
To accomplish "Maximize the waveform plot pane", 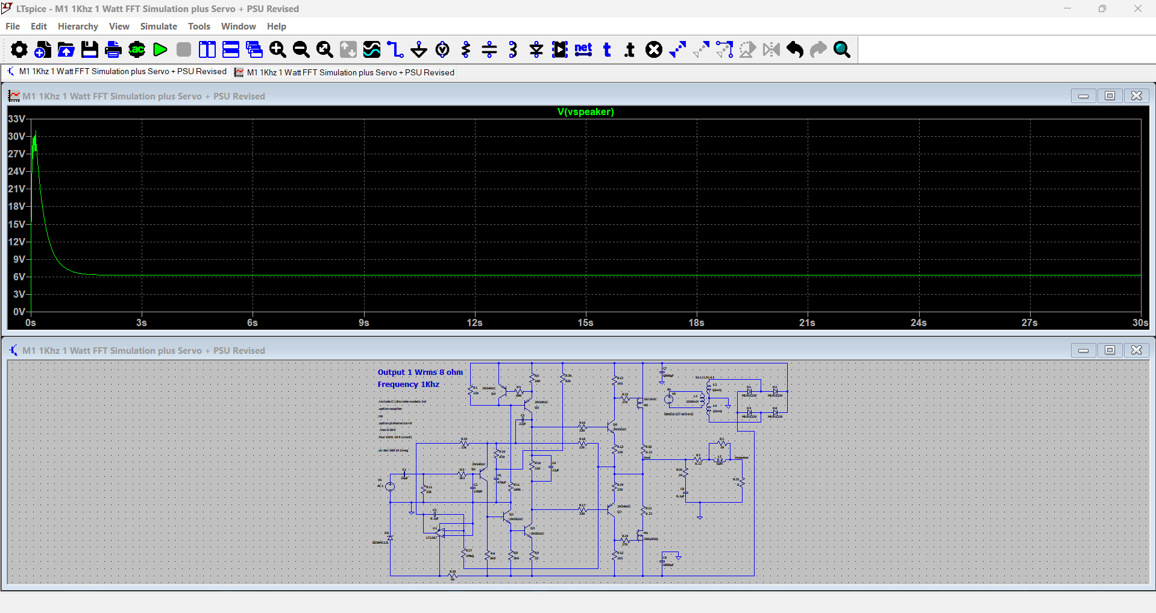I will click(x=1110, y=96).
